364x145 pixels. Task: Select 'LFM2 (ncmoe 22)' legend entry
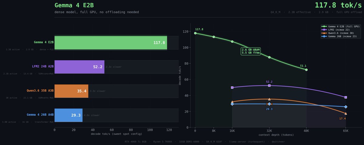336,30
